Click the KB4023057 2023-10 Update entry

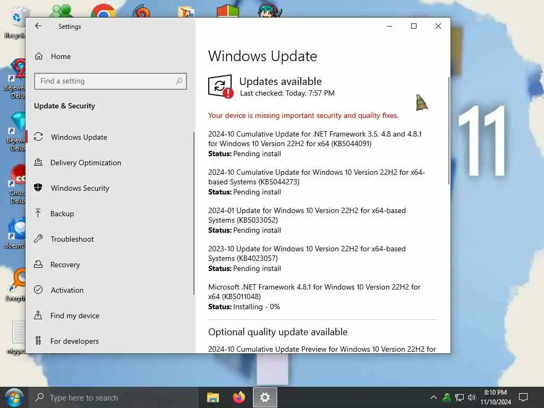307,253
